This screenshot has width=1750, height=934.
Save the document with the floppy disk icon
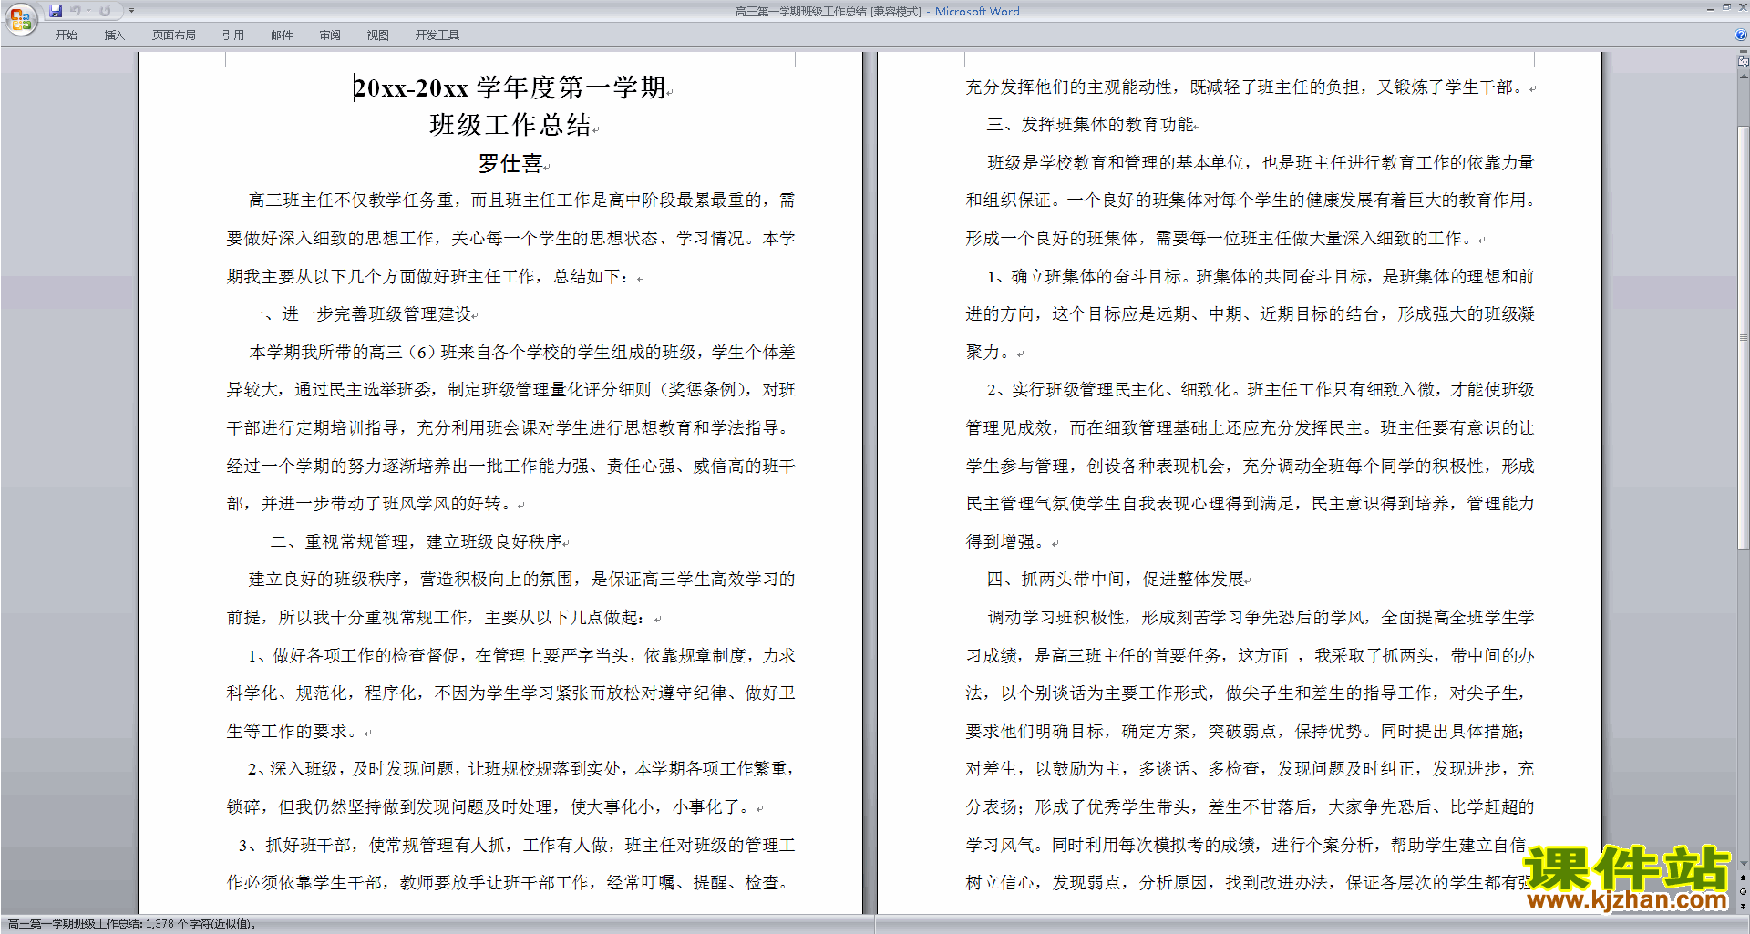(56, 11)
